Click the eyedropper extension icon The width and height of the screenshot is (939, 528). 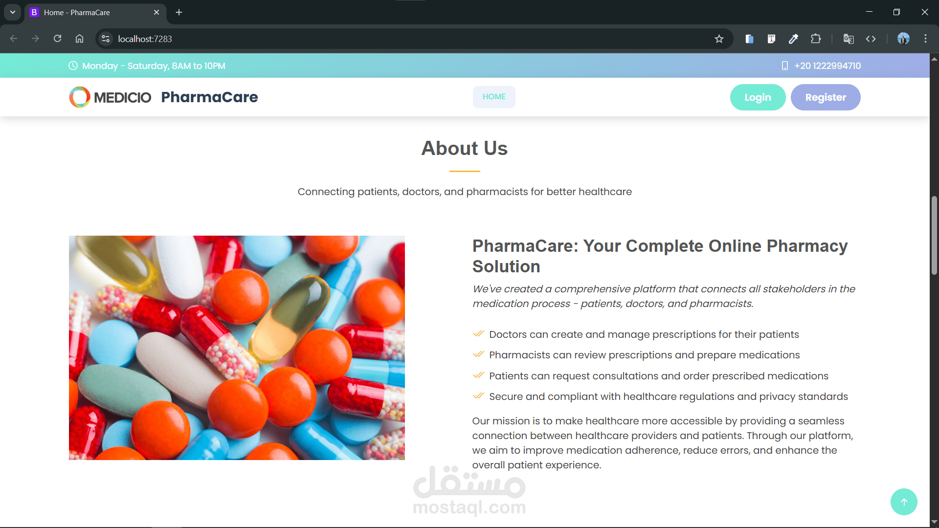pyautogui.click(x=794, y=39)
